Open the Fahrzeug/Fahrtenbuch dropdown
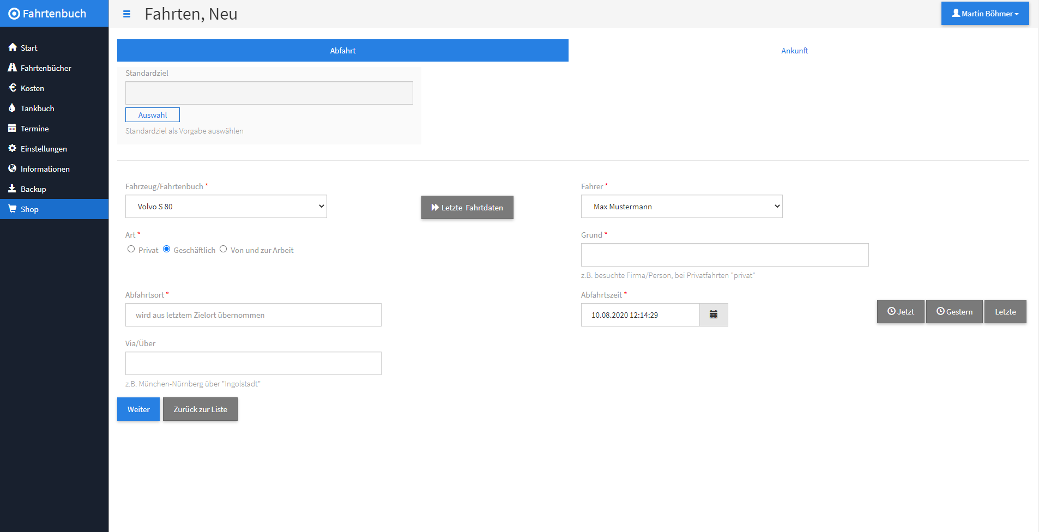Viewport: 1039px width, 532px height. [x=226, y=207]
